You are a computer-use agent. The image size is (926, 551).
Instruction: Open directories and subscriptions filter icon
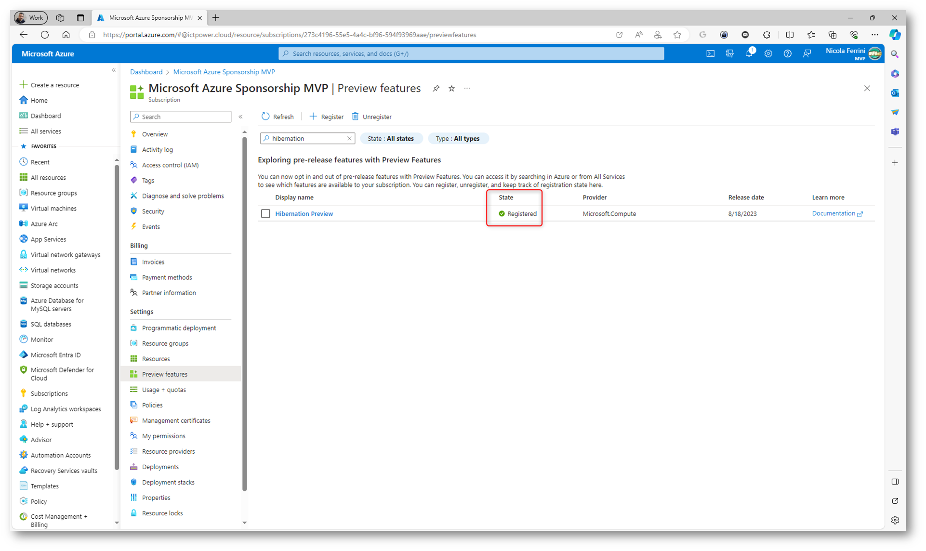click(730, 53)
